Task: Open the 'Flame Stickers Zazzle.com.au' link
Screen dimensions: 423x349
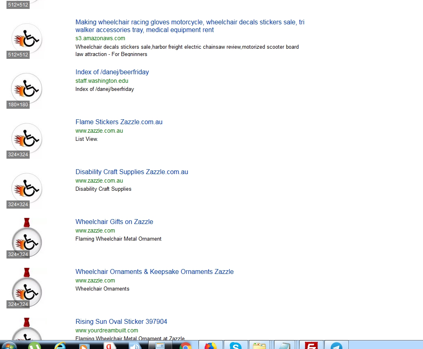Action: click(119, 122)
